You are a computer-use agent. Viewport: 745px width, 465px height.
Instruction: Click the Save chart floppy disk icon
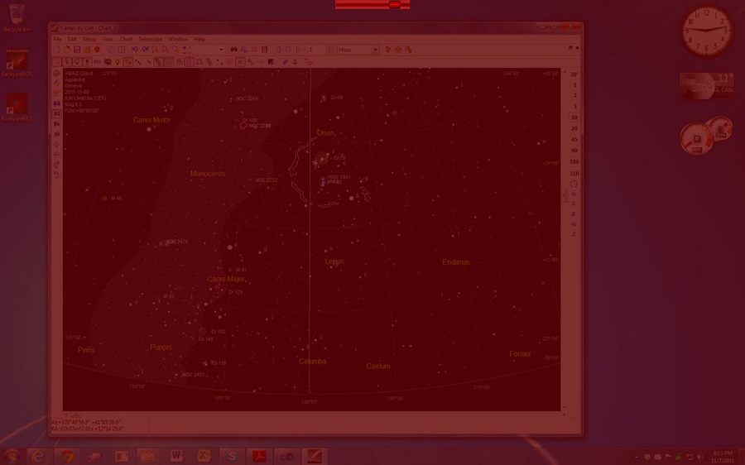pos(76,50)
